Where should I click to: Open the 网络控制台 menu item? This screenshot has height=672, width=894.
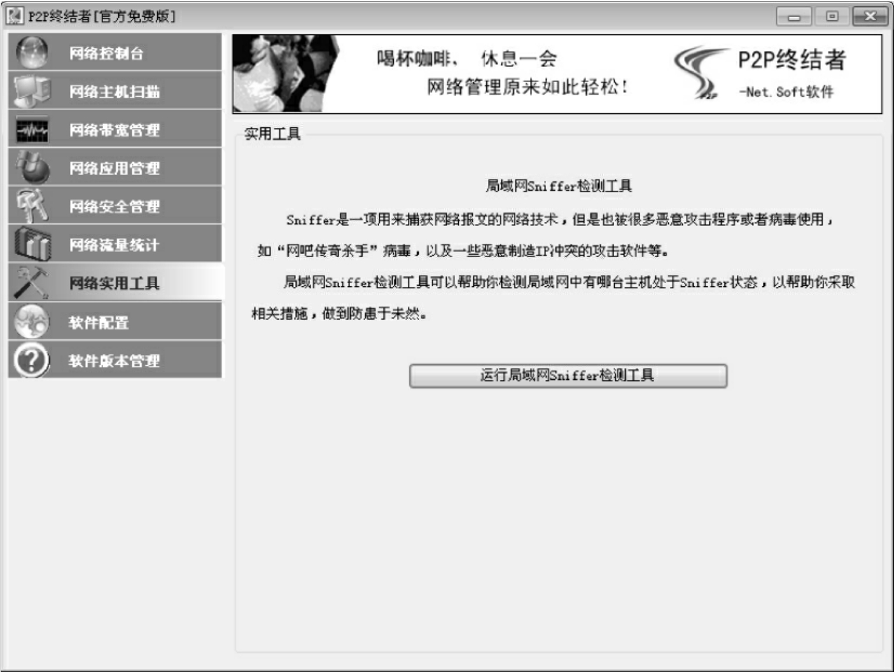(115, 52)
